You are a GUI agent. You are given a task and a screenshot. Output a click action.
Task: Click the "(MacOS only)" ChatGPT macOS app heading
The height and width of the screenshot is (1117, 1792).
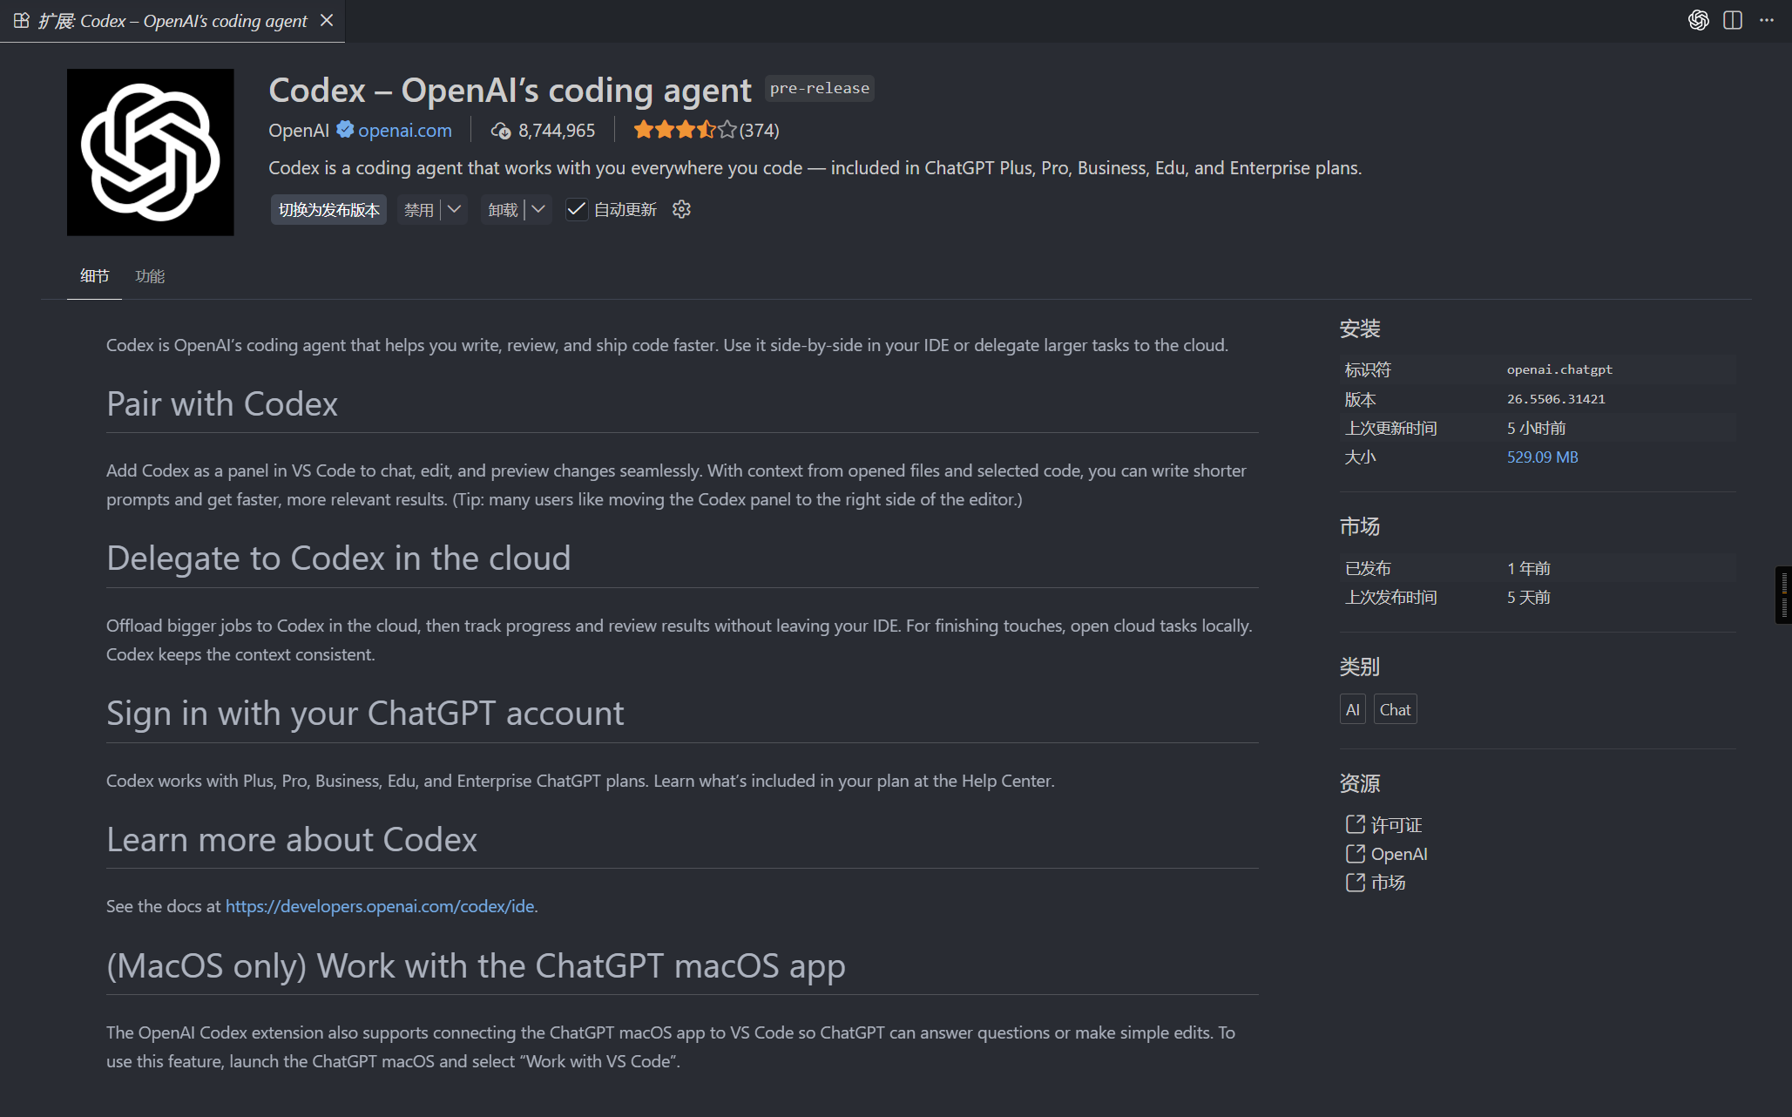click(476, 966)
